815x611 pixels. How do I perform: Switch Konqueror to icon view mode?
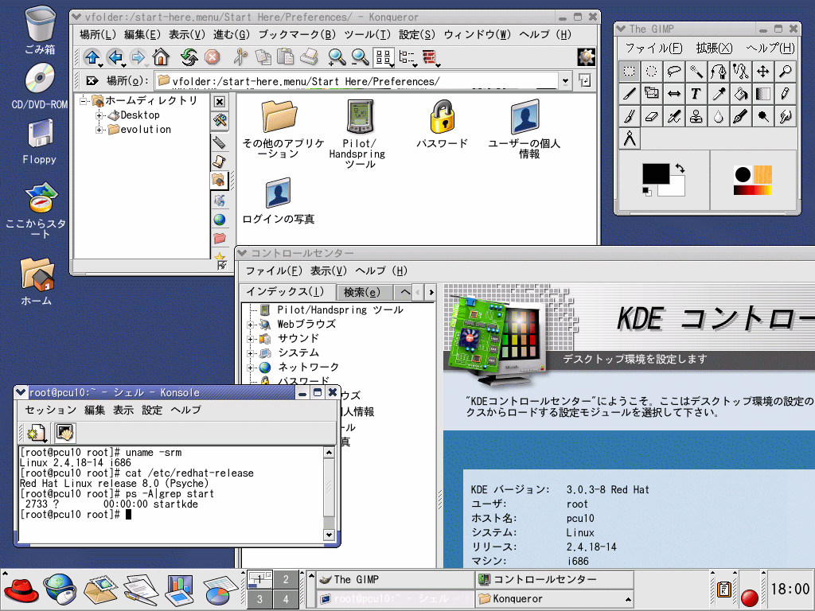pyautogui.click(x=384, y=57)
